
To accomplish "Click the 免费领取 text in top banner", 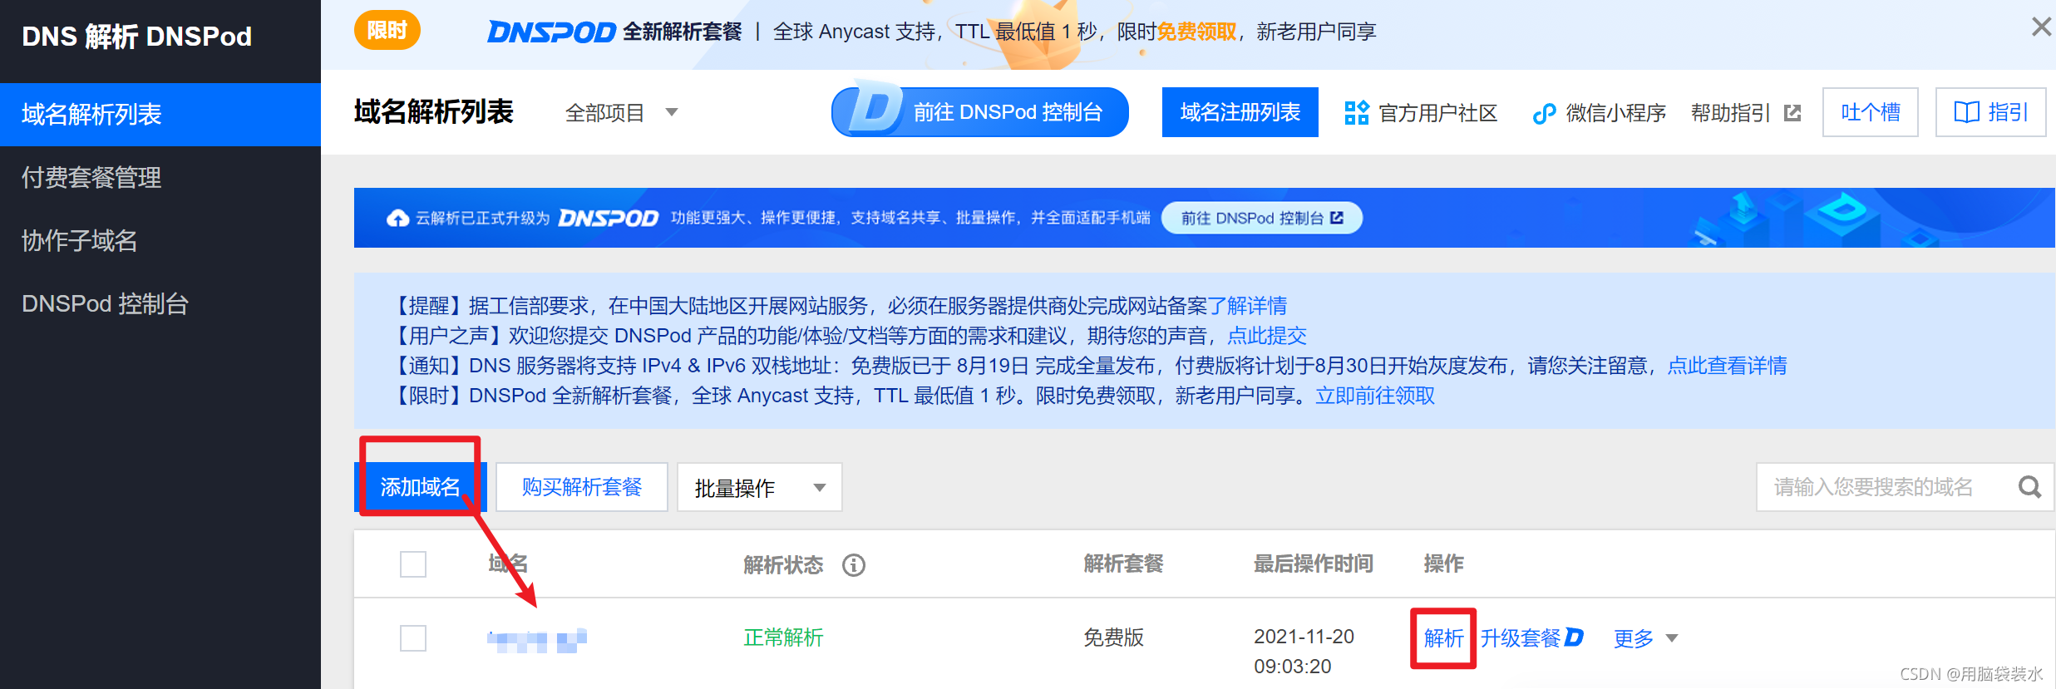I will (x=1197, y=32).
